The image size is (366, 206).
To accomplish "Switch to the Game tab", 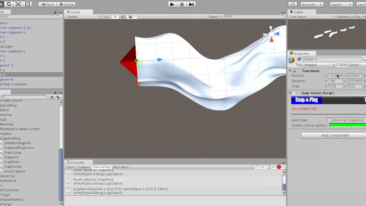I will coord(302,12).
